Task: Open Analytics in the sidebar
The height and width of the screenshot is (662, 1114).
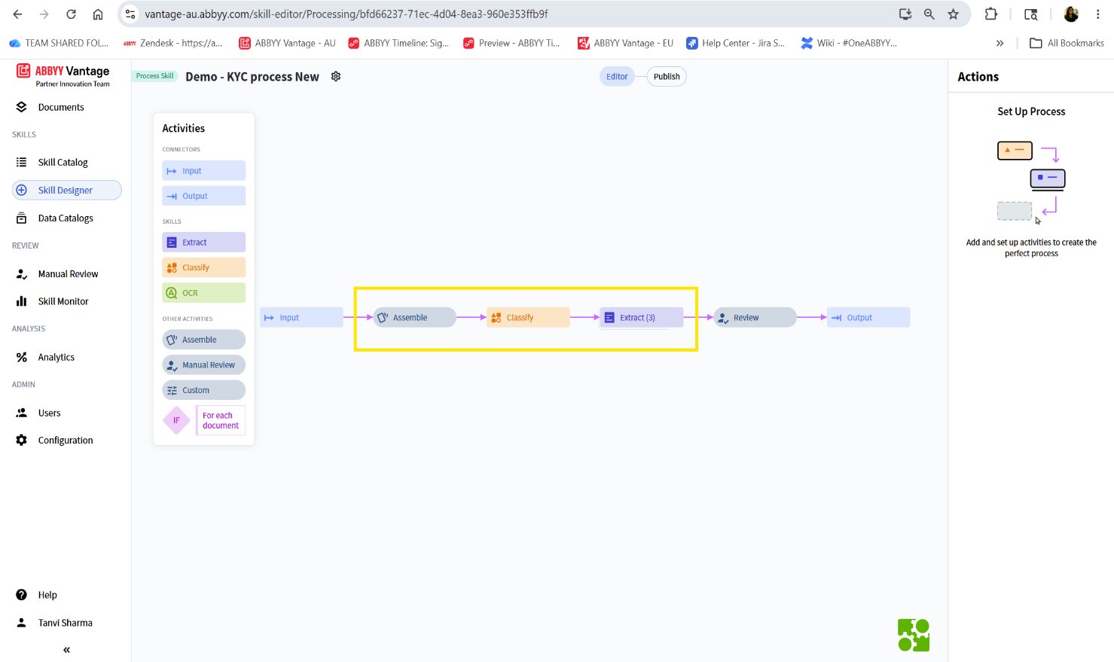Action: tap(56, 357)
